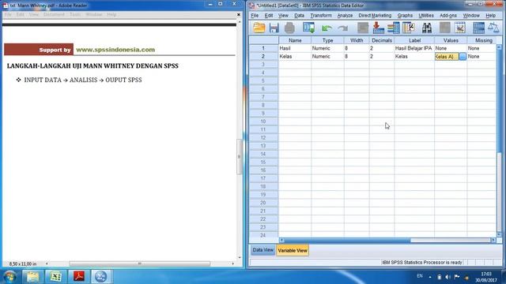Click the Width column header
This screenshot has height=284, width=506.
click(357, 40)
